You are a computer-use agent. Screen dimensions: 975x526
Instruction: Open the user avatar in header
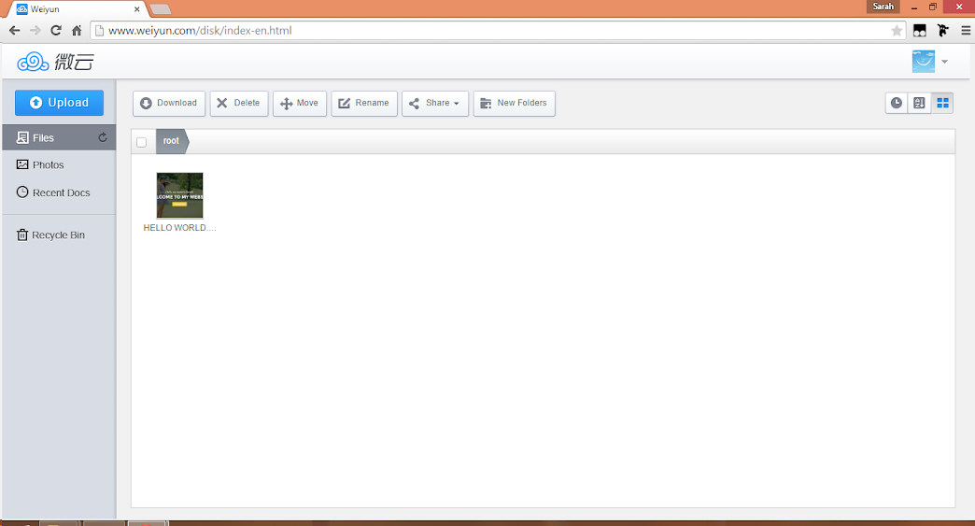click(x=924, y=62)
